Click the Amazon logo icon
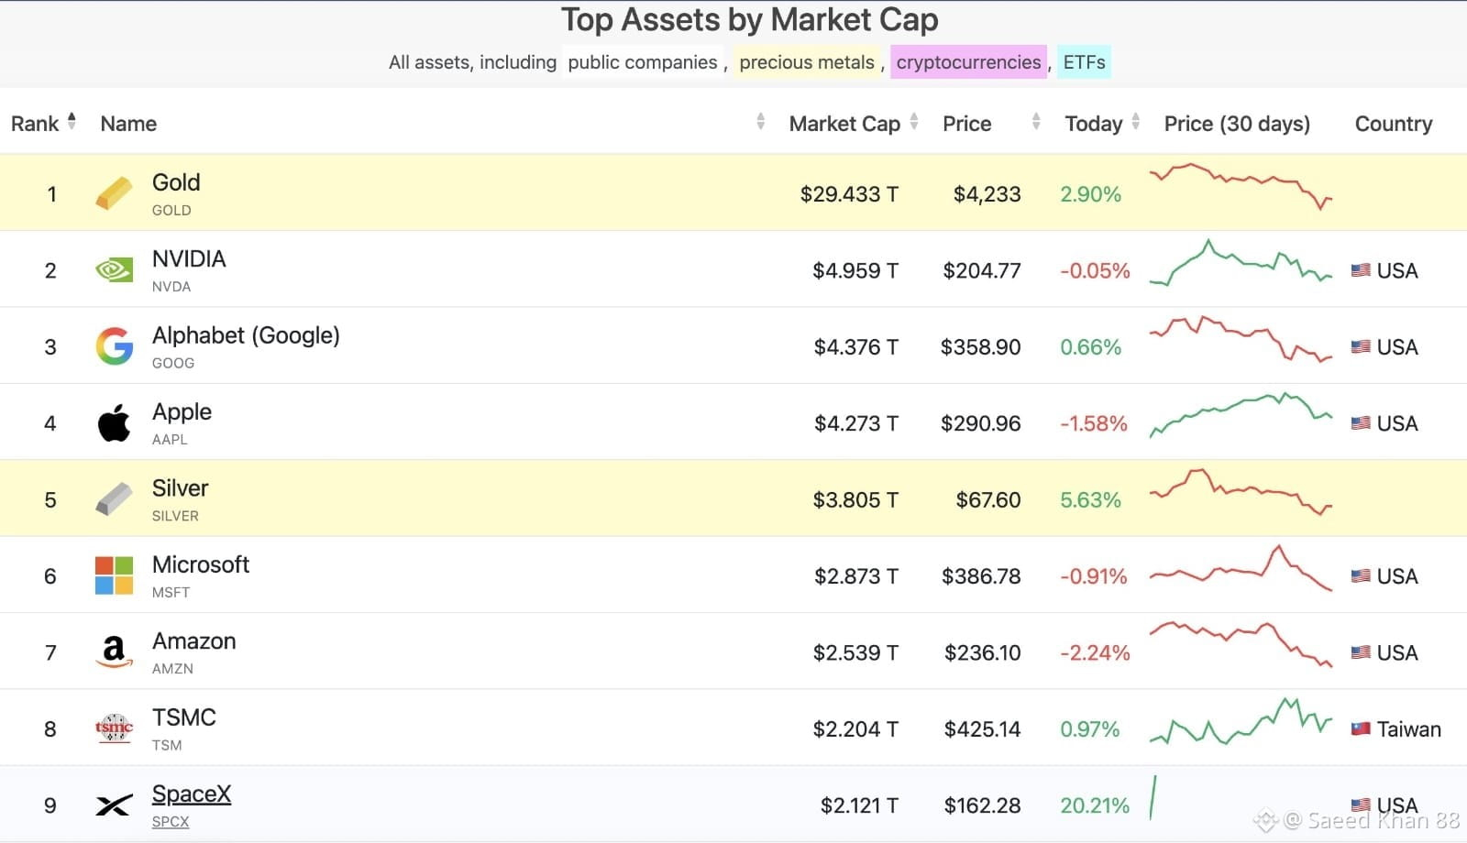Viewport: 1467px width, 843px height. point(114,652)
